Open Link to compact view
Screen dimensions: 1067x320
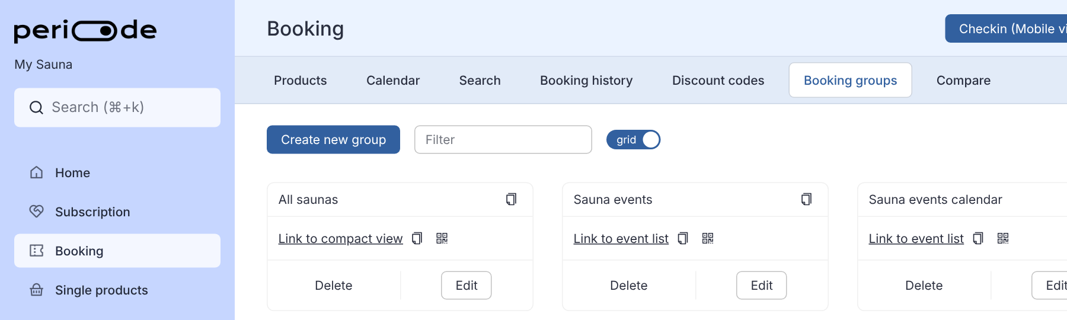(x=340, y=238)
